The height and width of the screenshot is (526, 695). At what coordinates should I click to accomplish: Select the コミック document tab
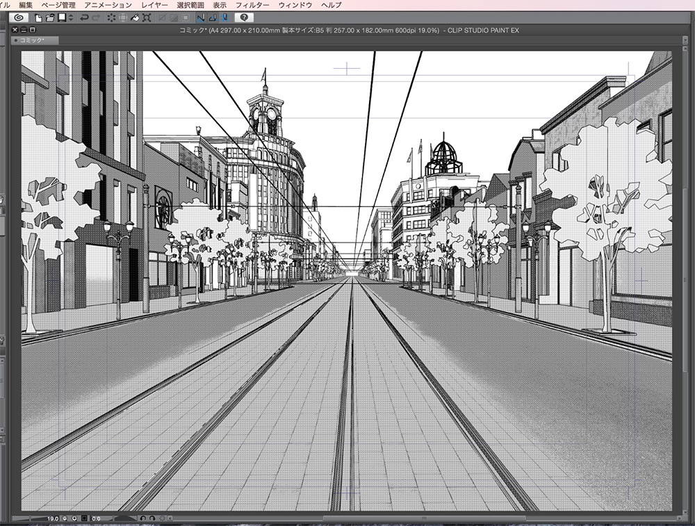click(x=32, y=41)
